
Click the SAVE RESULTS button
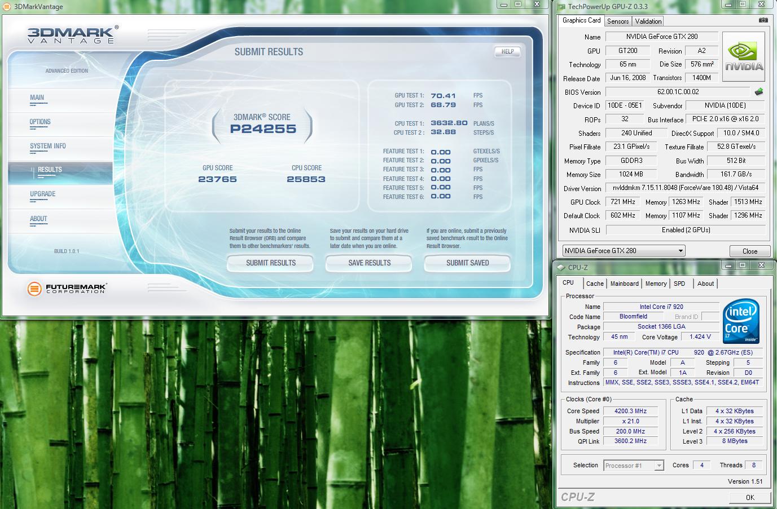click(x=369, y=263)
